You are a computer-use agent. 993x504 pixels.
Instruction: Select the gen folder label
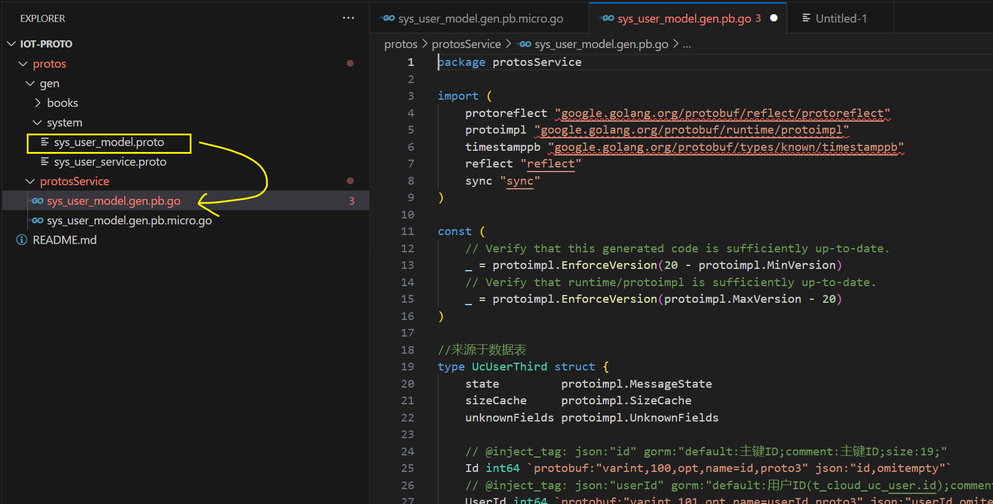click(x=49, y=83)
